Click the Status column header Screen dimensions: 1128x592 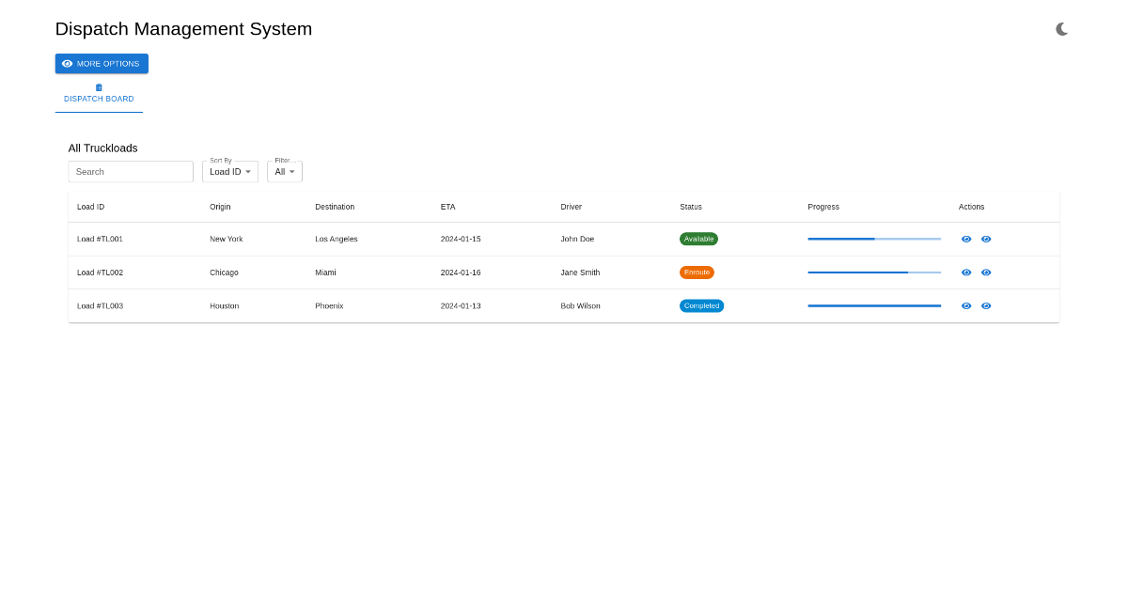coord(690,207)
